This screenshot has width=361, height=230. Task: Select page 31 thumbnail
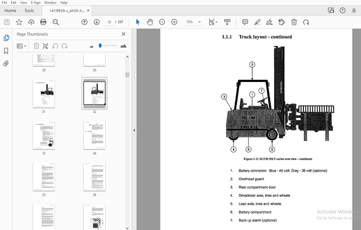tap(44, 93)
